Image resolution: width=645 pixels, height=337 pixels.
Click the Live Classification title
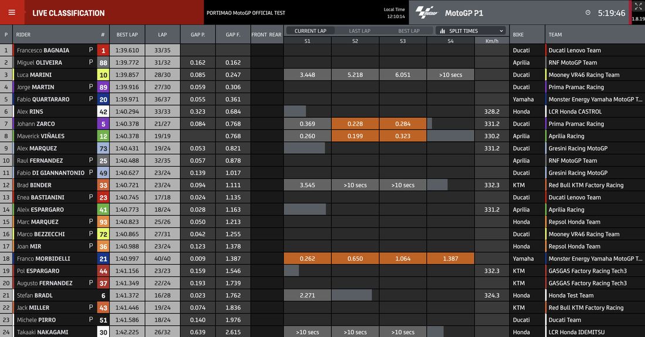(x=68, y=13)
